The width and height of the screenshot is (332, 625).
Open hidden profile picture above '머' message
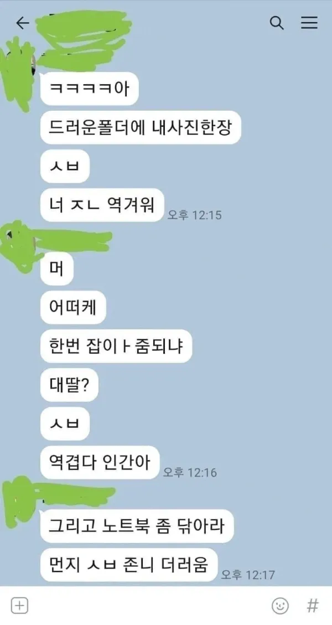click(x=20, y=243)
